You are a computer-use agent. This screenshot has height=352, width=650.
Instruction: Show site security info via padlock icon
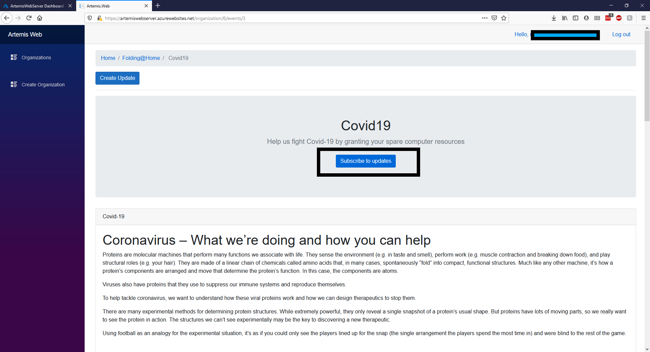click(100, 18)
